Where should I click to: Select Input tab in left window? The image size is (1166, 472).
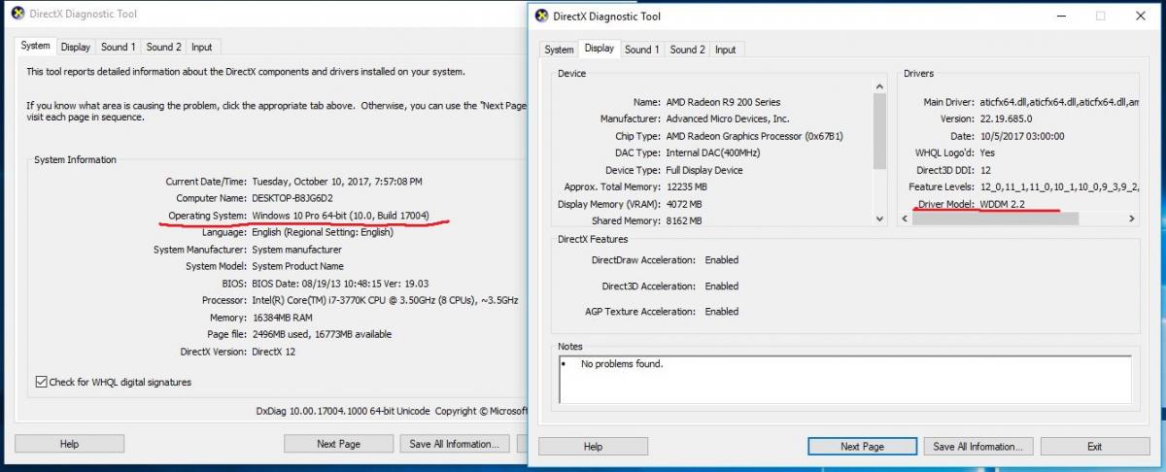(202, 47)
